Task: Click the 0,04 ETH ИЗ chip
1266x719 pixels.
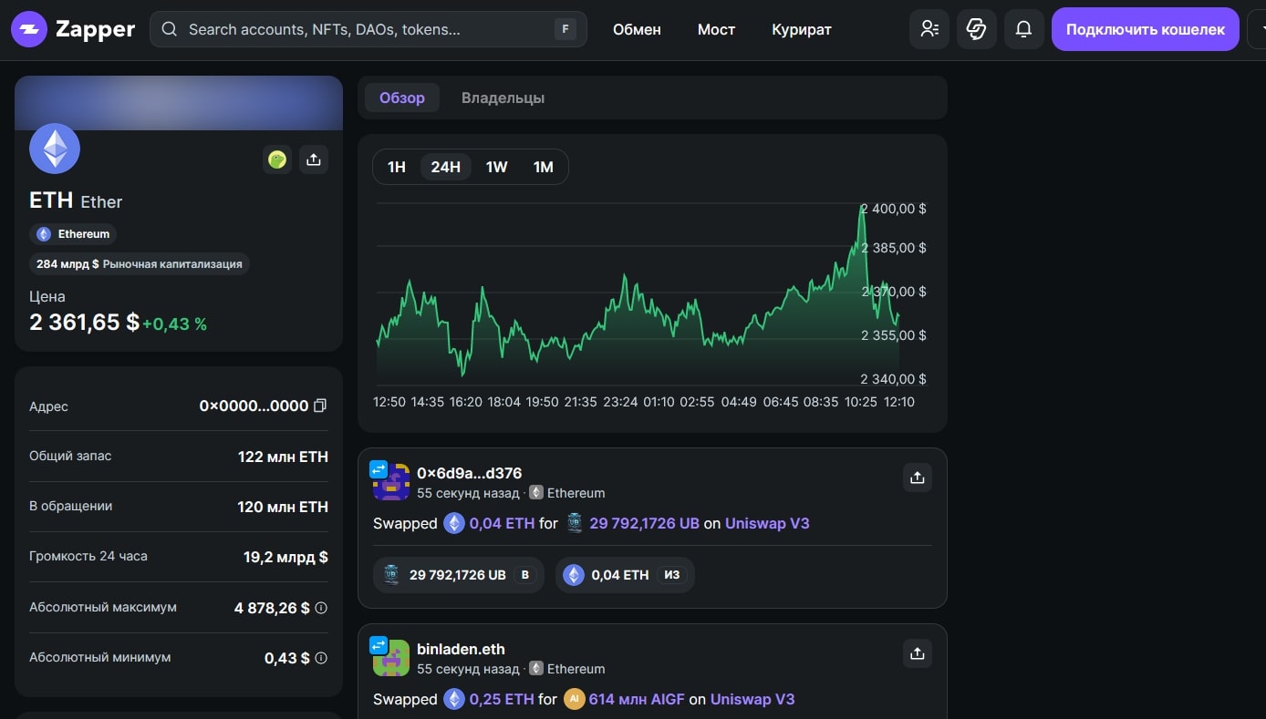Action: (x=625, y=575)
